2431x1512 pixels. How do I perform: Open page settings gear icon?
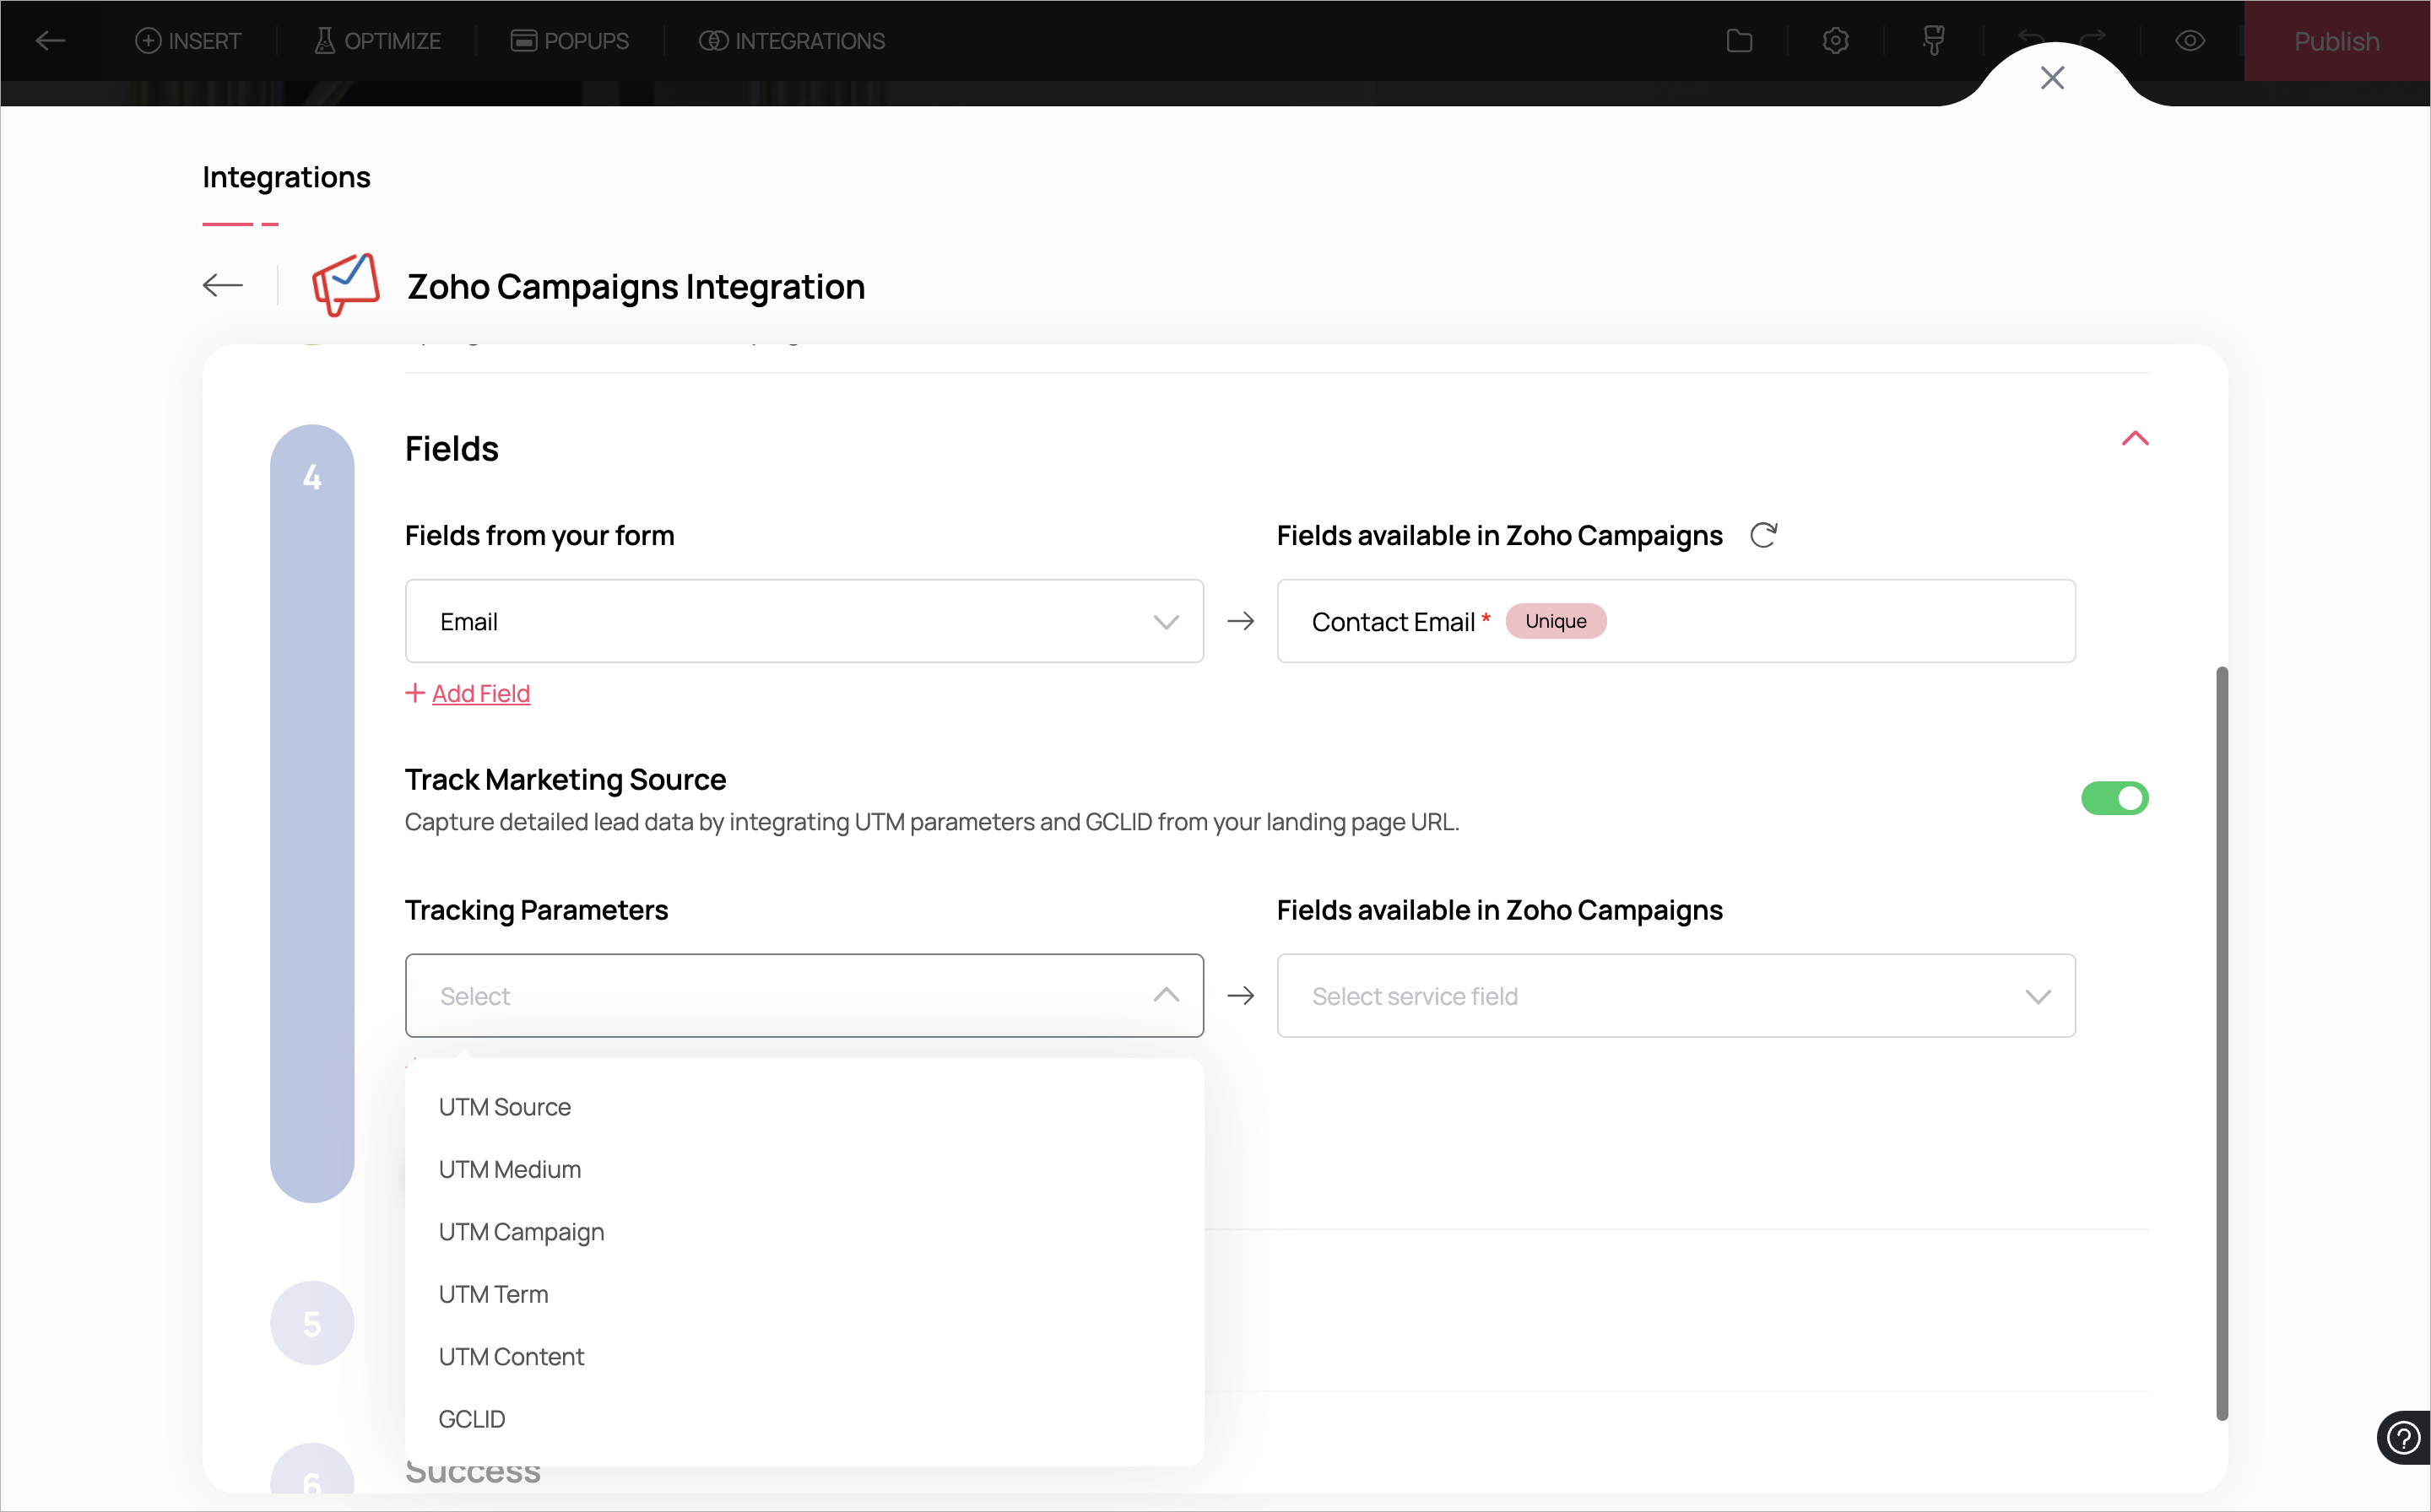click(1835, 41)
